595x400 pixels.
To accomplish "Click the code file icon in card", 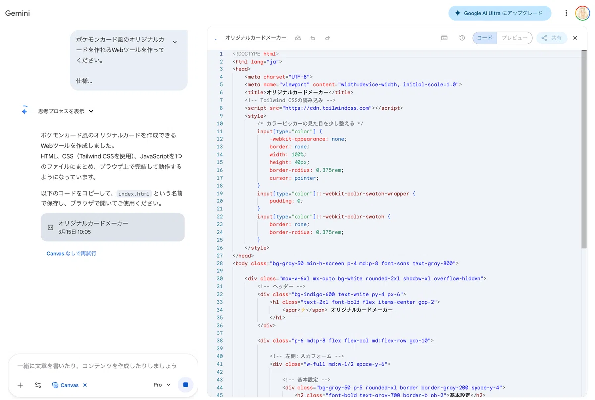I will point(50,227).
